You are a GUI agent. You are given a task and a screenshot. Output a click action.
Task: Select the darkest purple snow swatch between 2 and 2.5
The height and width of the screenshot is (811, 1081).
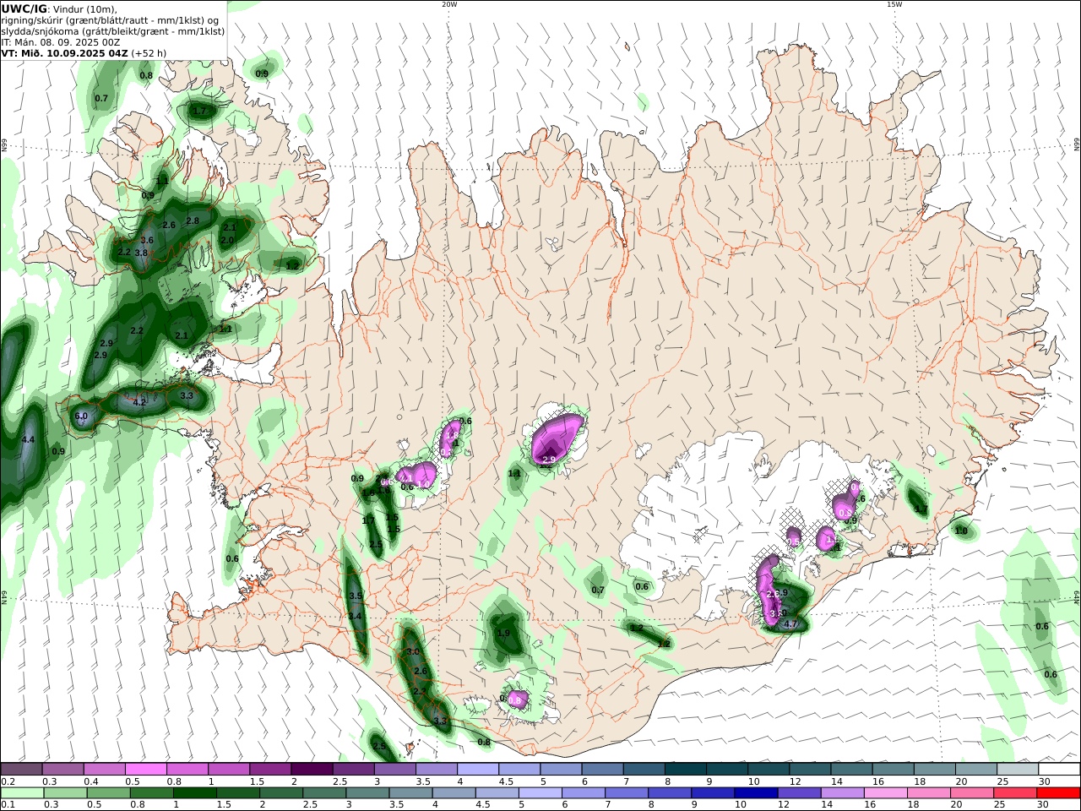312,769
